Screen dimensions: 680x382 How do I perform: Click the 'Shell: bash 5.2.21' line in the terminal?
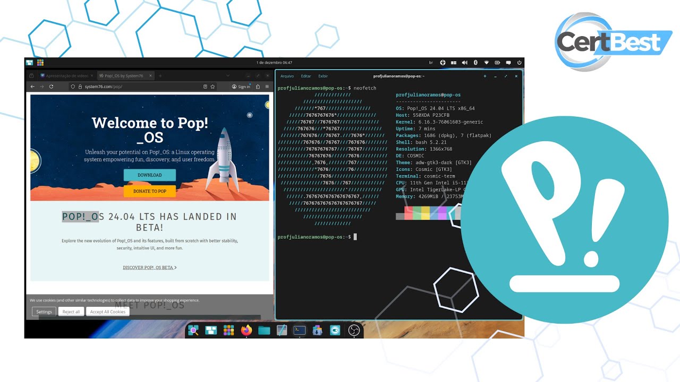click(x=421, y=142)
